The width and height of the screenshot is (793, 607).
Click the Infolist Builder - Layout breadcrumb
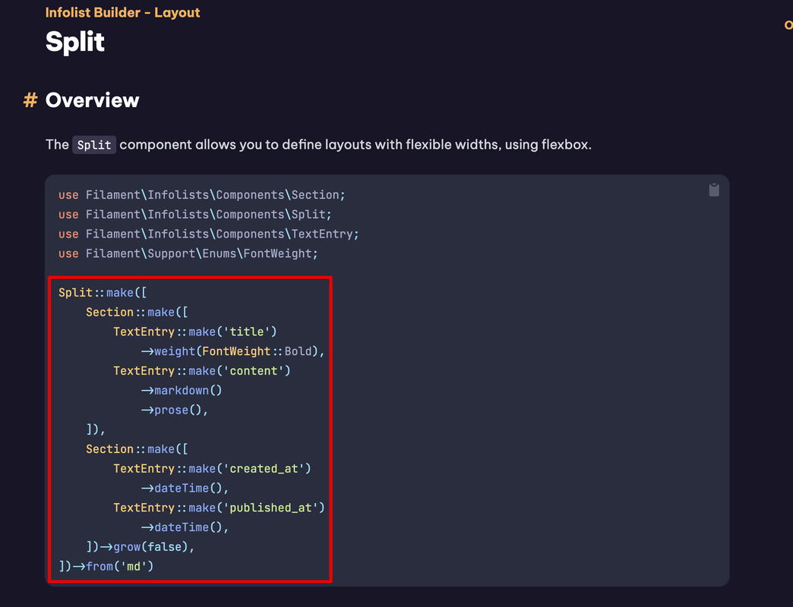pyautogui.click(x=122, y=13)
